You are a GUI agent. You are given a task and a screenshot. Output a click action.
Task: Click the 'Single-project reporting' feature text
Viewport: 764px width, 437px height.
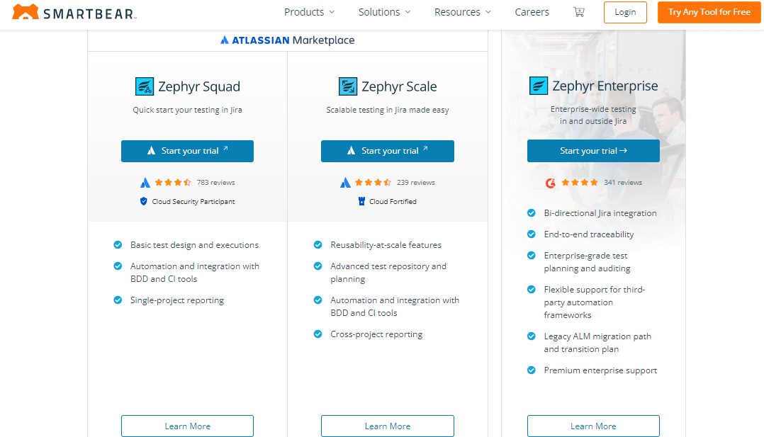[x=177, y=300]
